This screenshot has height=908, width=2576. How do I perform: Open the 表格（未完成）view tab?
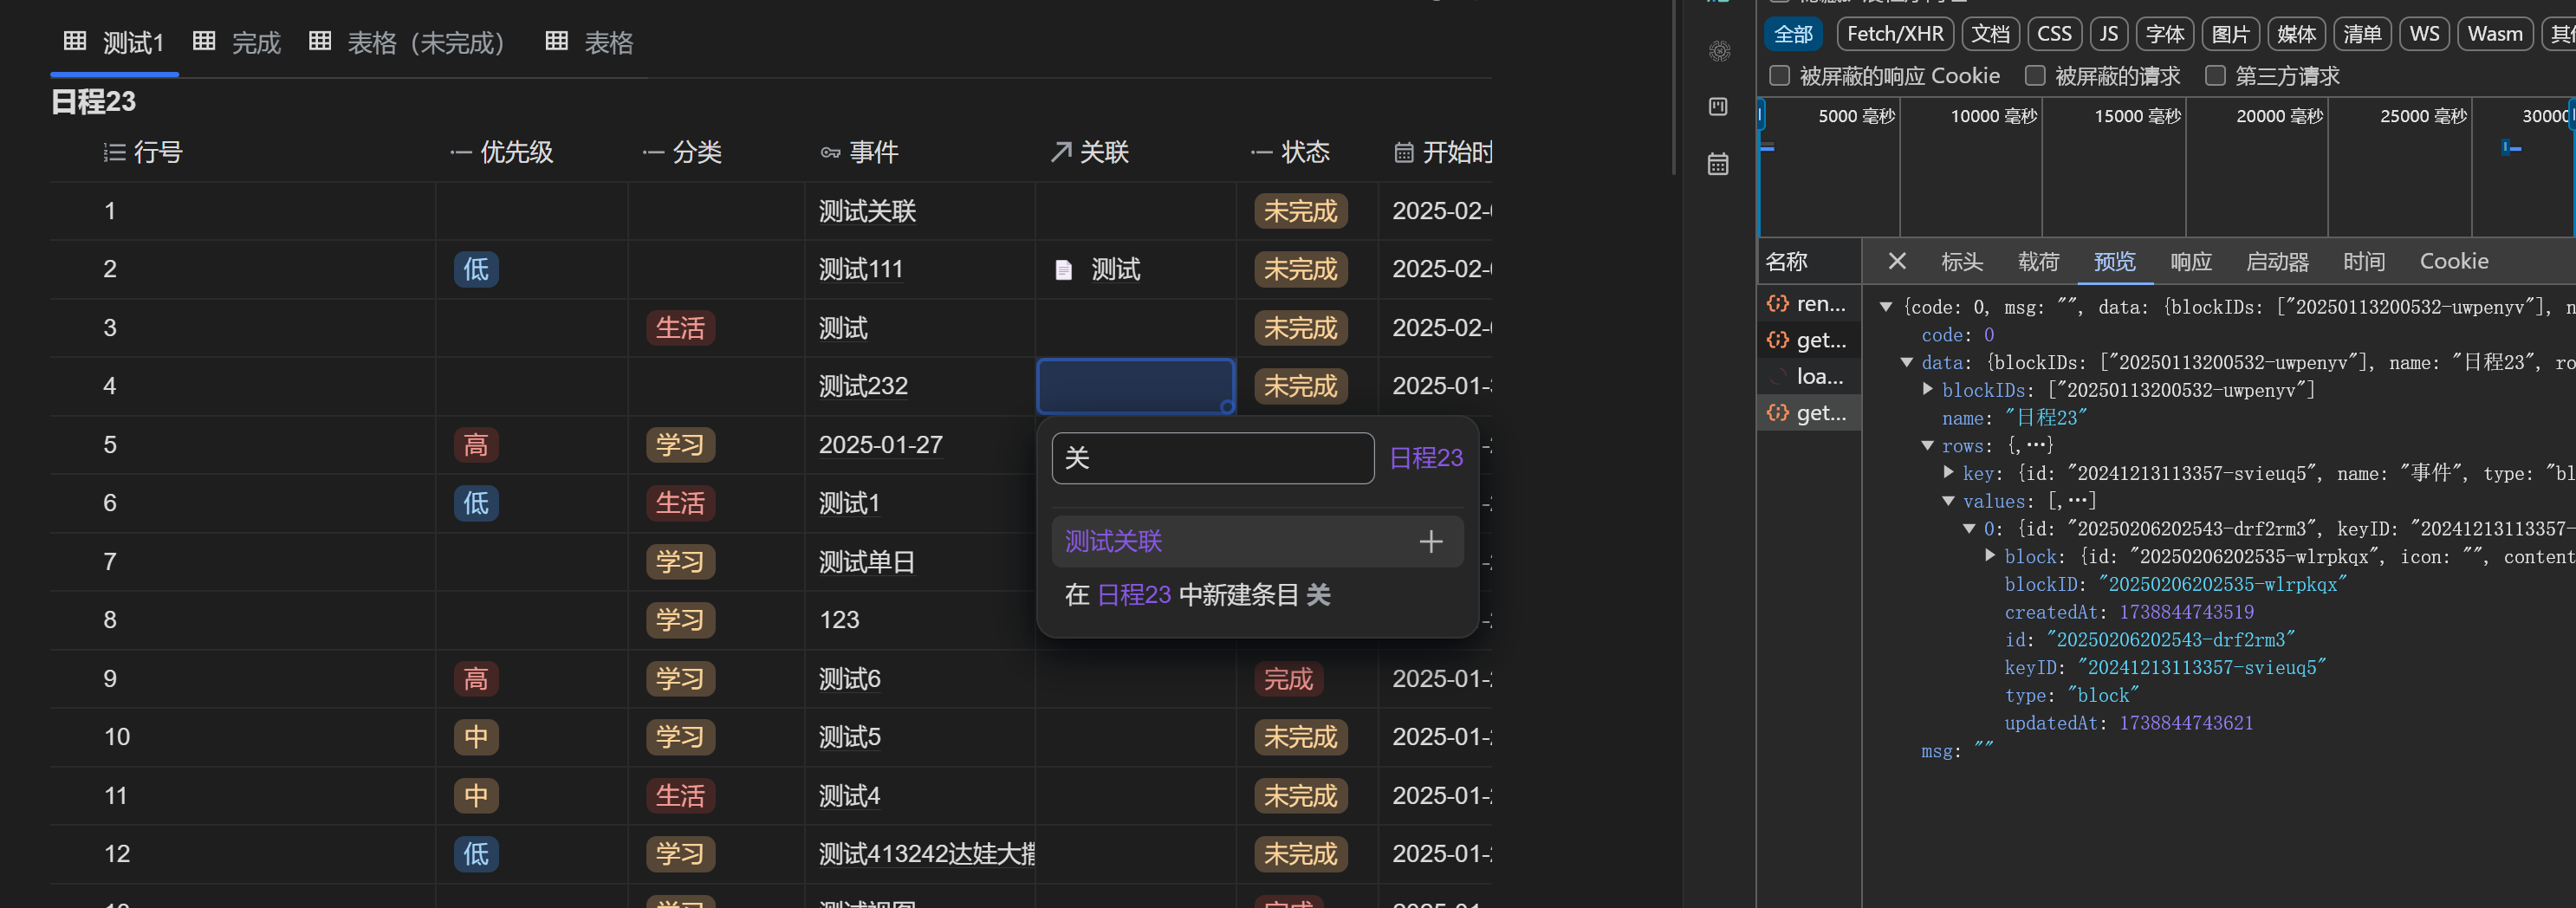(410, 42)
